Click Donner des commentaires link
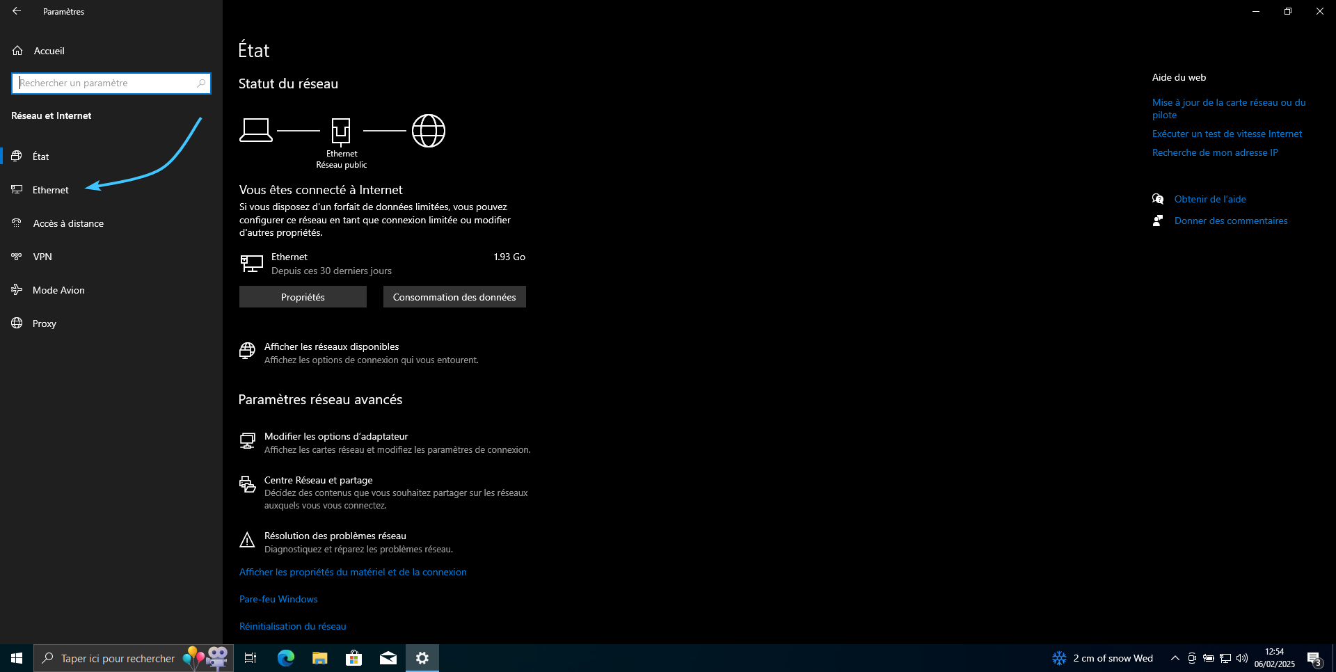 [1231, 221]
